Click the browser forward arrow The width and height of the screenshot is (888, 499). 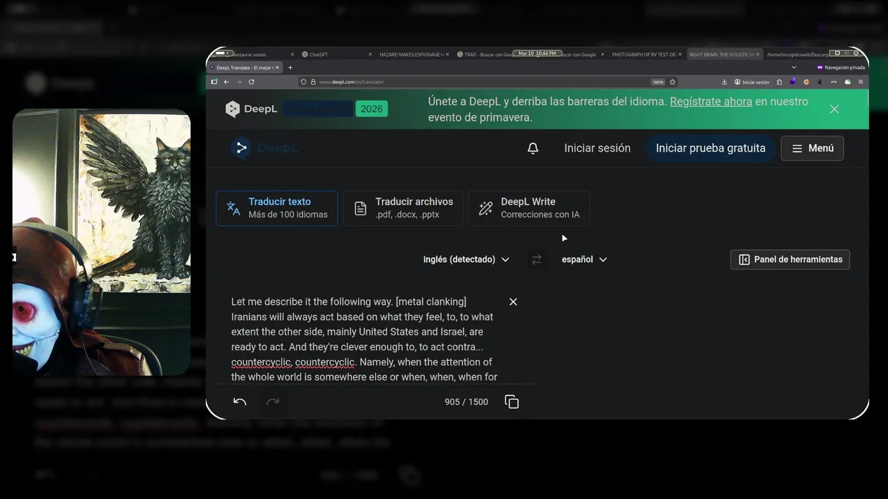coord(239,82)
